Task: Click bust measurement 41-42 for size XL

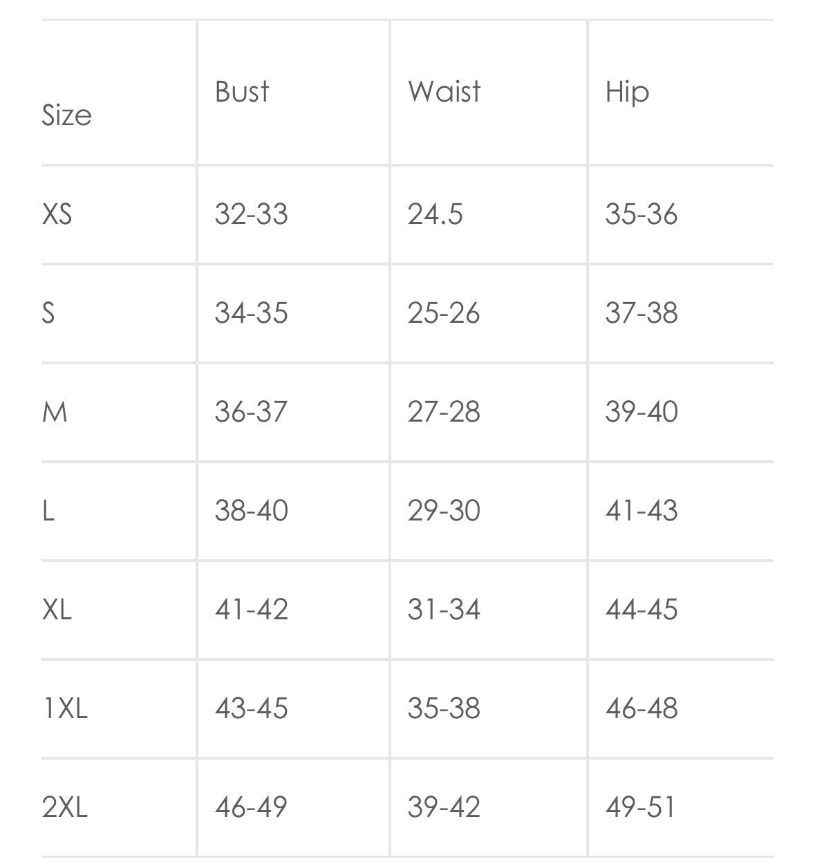Action: click(x=251, y=610)
